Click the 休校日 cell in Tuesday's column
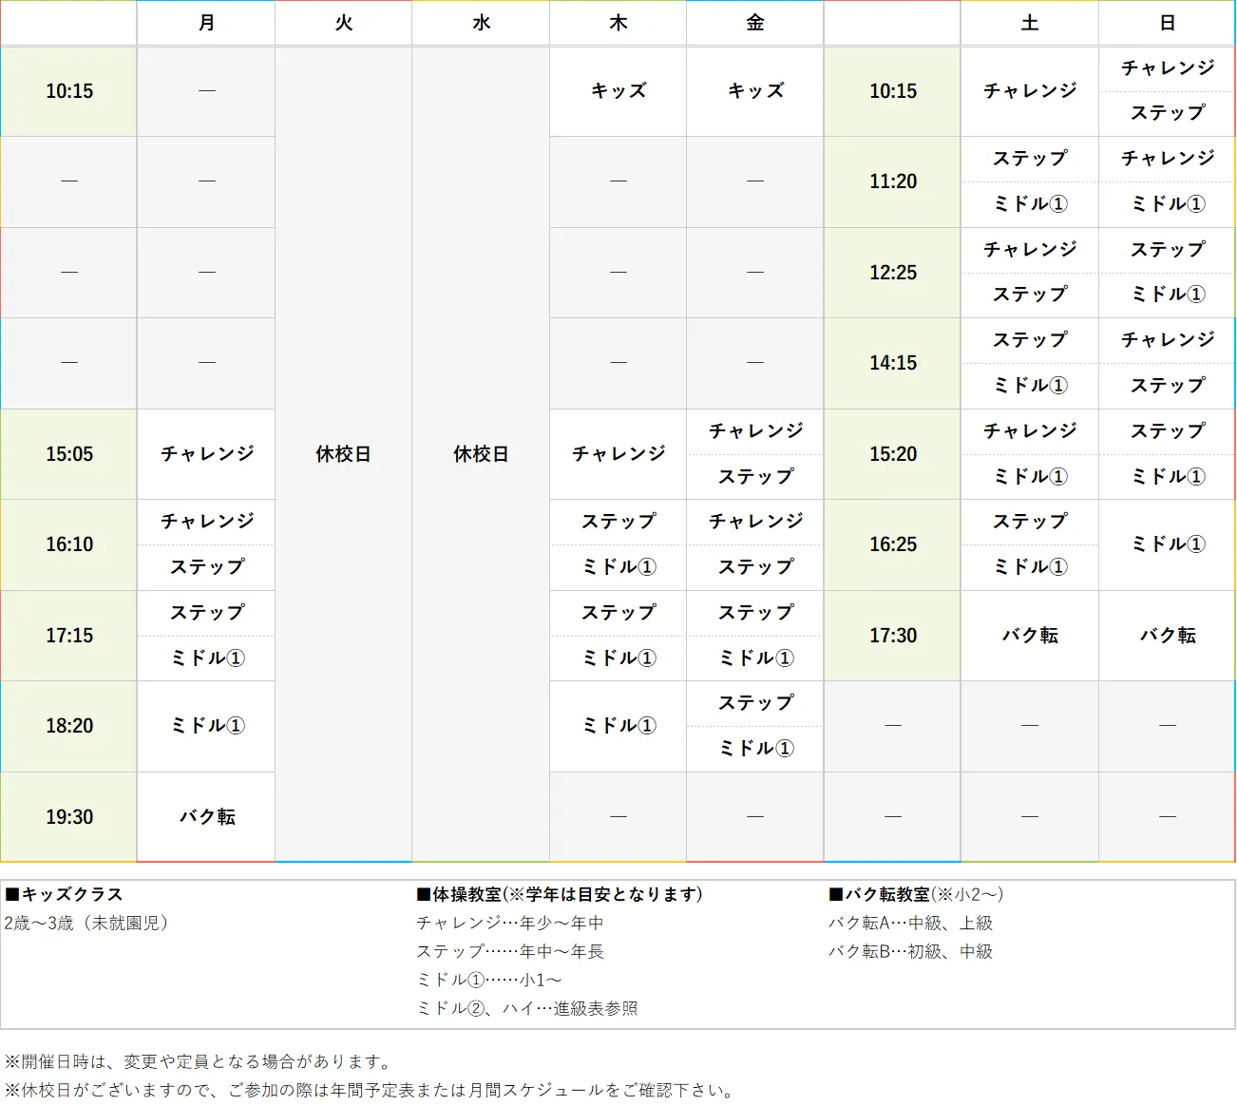The width and height of the screenshot is (1237, 1106). click(343, 454)
